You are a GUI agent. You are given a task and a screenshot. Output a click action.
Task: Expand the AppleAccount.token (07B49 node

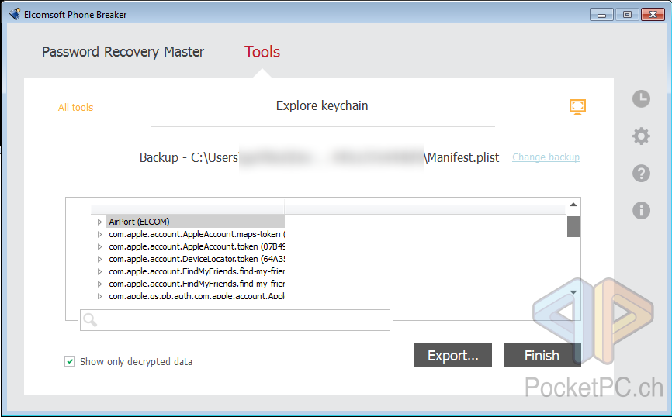coord(99,246)
